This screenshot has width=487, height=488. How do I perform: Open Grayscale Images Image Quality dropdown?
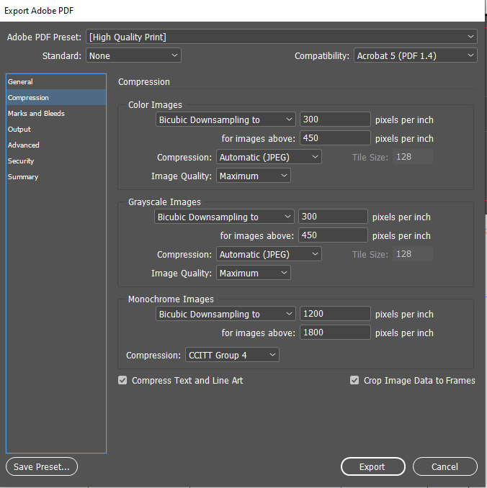[254, 273]
